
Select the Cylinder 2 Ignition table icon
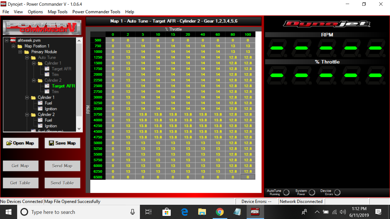click(40, 126)
